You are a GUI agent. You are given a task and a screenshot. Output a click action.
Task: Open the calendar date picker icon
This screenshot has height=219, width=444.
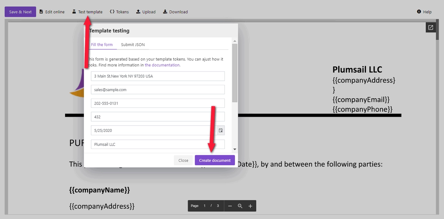pos(221,130)
